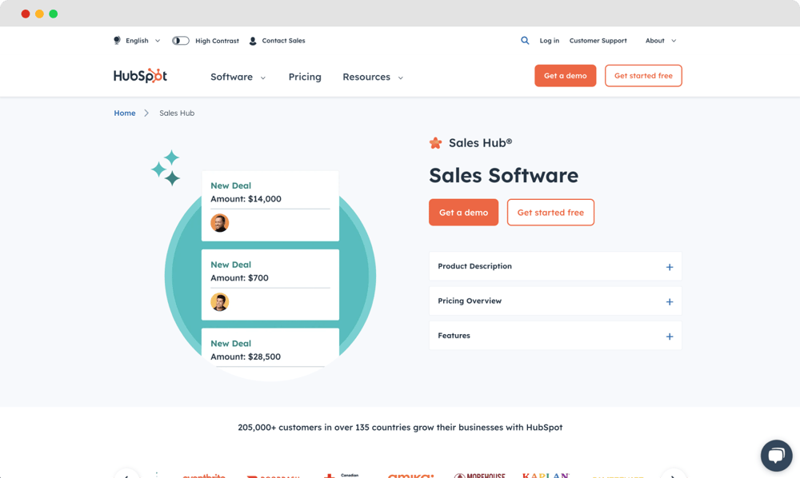Click the person icon beside Contact Sales
Viewport: 800px width, 478px height.
click(252, 40)
